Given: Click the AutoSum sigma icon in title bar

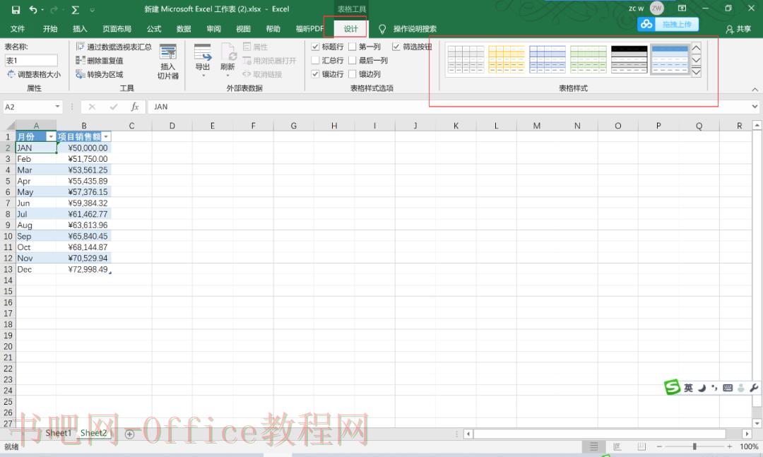Looking at the screenshot, I should coord(75,9).
